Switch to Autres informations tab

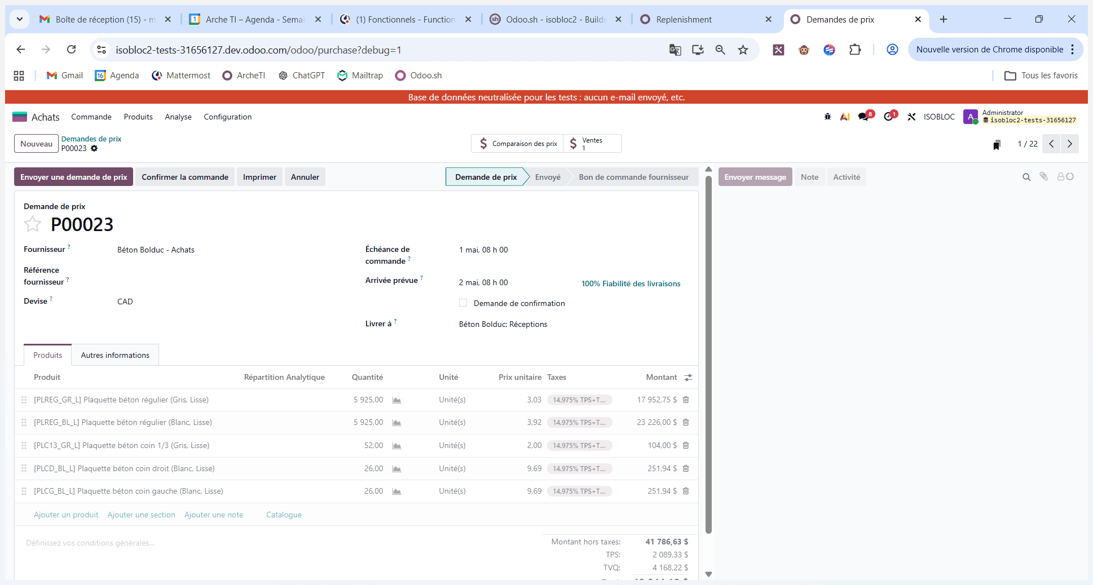coord(115,355)
